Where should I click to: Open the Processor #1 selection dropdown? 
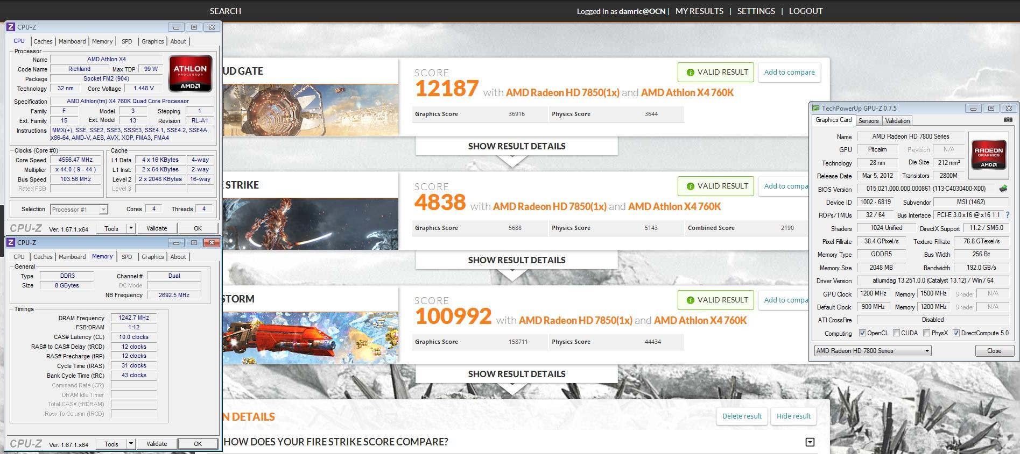point(79,210)
